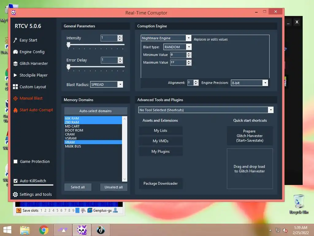314x236 pixels.
Task: Toggle MD CART domain selection
Action: pyautogui.click(x=93, y=126)
